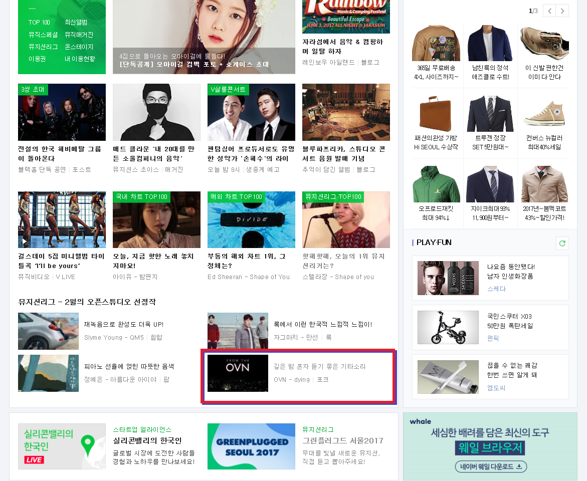Screen dimensions: 587x481
Task: Click the PLAY·FUN refresh icon
Action: pyautogui.click(x=562, y=243)
